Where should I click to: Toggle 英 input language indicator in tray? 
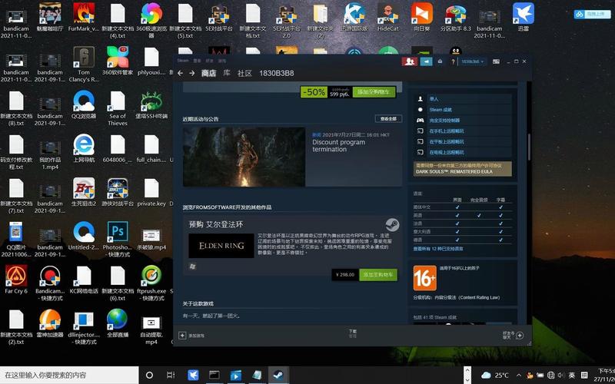coord(572,375)
